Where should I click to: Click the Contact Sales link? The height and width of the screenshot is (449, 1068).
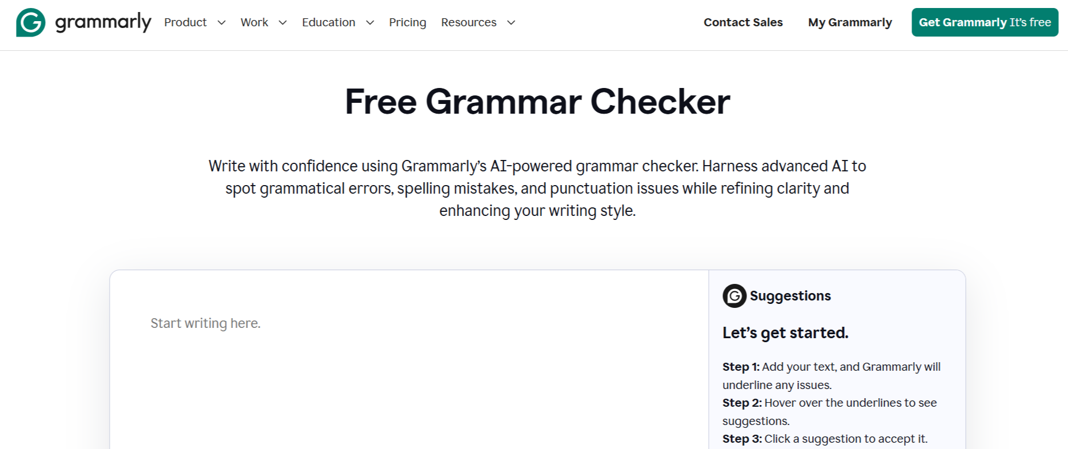tap(743, 22)
